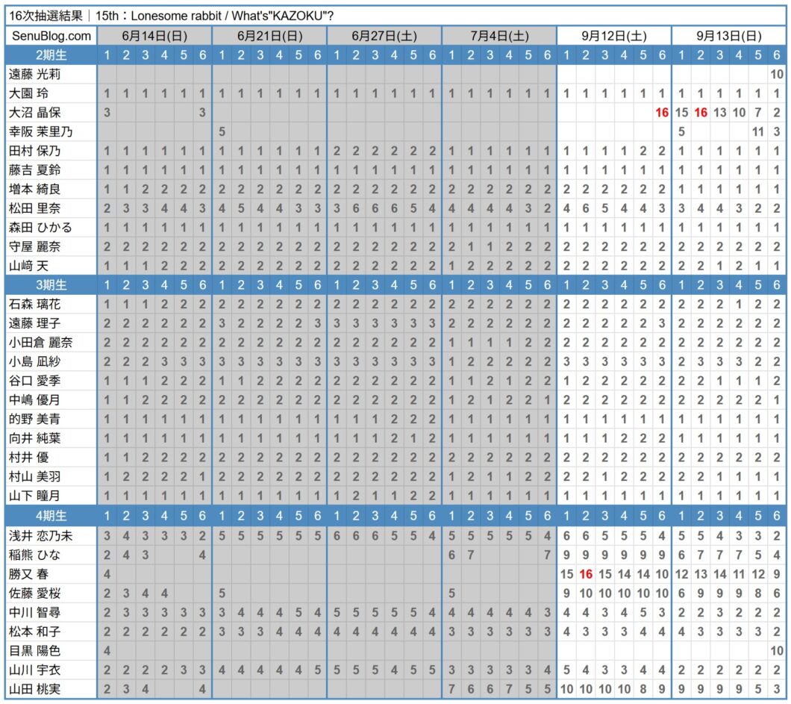Screen dimensions: 791x704
Task: Click the name 山下 瞳月
Action: pos(34,496)
